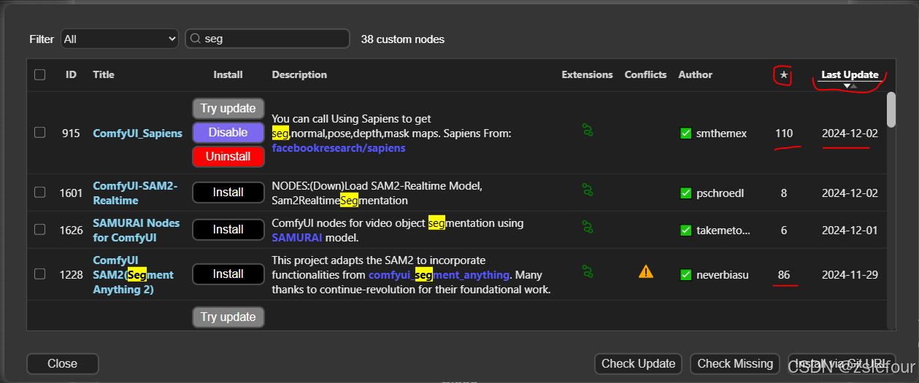
Task: Toggle the select-all header checkbox
Action: (39, 74)
